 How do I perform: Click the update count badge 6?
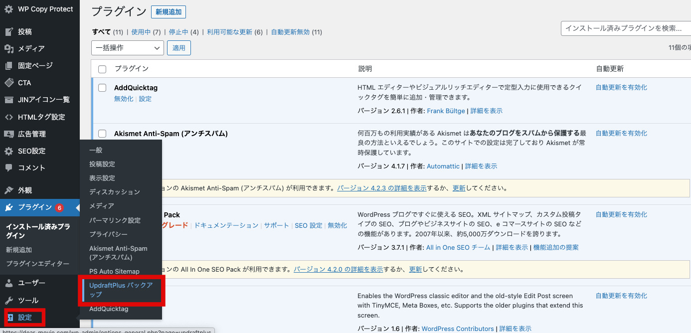point(59,208)
